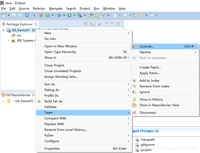Click the Back navigation arrow icon
Viewport: 200px width, 153px height.
point(141,15)
